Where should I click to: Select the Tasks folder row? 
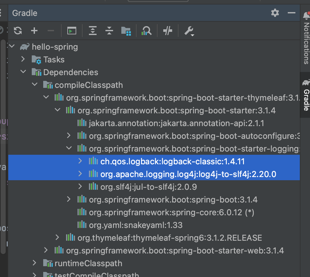(x=154, y=60)
